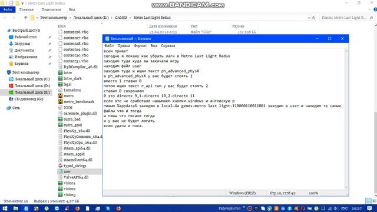Open Загрузки in navigation pane
The height and width of the screenshot is (212, 377).
22,44
